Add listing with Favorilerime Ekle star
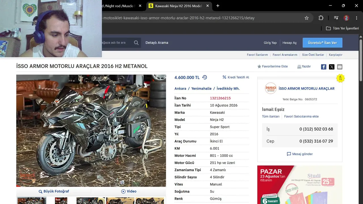 tap(273, 67)
